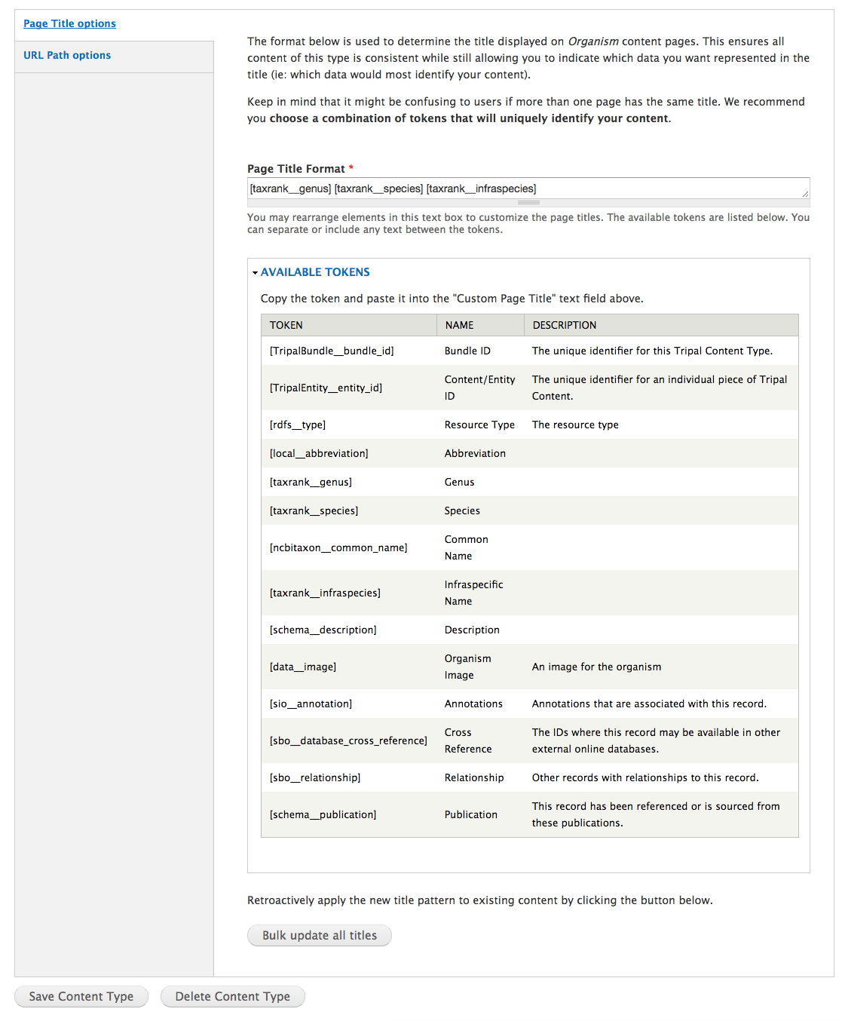
Task: Click the [sbo__database_cross_reference] token cell
Action: coord(348,740)
